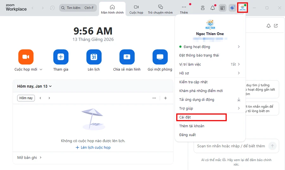Open the Lên lịch calendar icon
Screen dimensions: 285x170
[94, 57]
